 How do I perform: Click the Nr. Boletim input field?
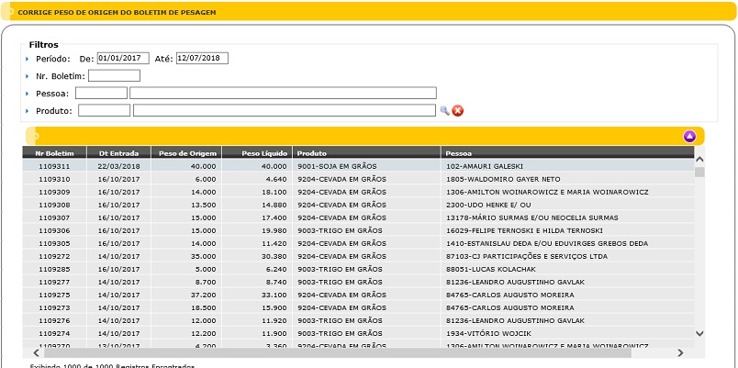point(114,76)
